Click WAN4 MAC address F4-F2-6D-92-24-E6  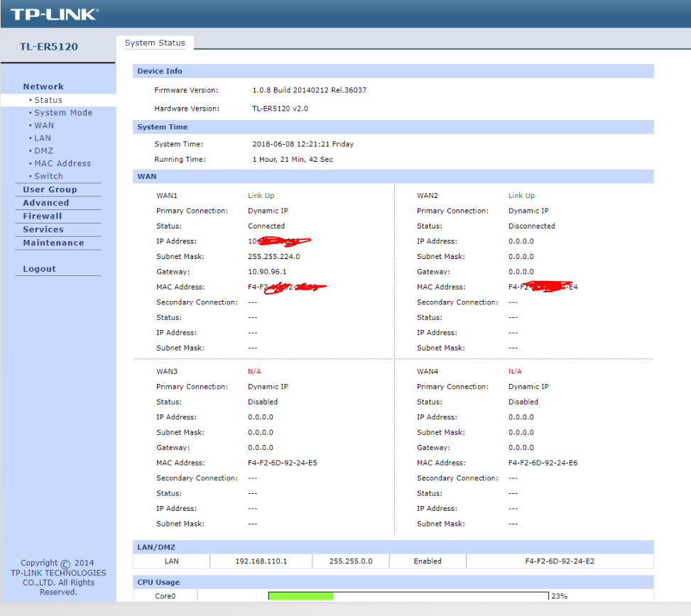[543, 463]
